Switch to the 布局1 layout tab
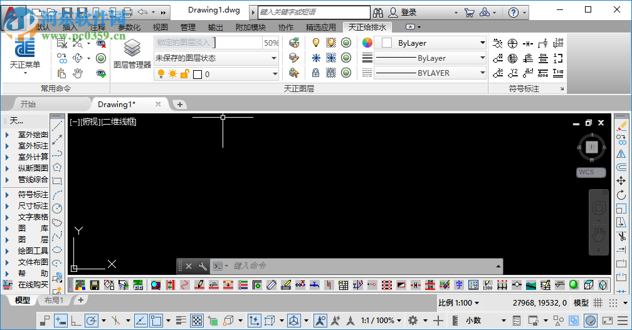 tap(54, 300)
